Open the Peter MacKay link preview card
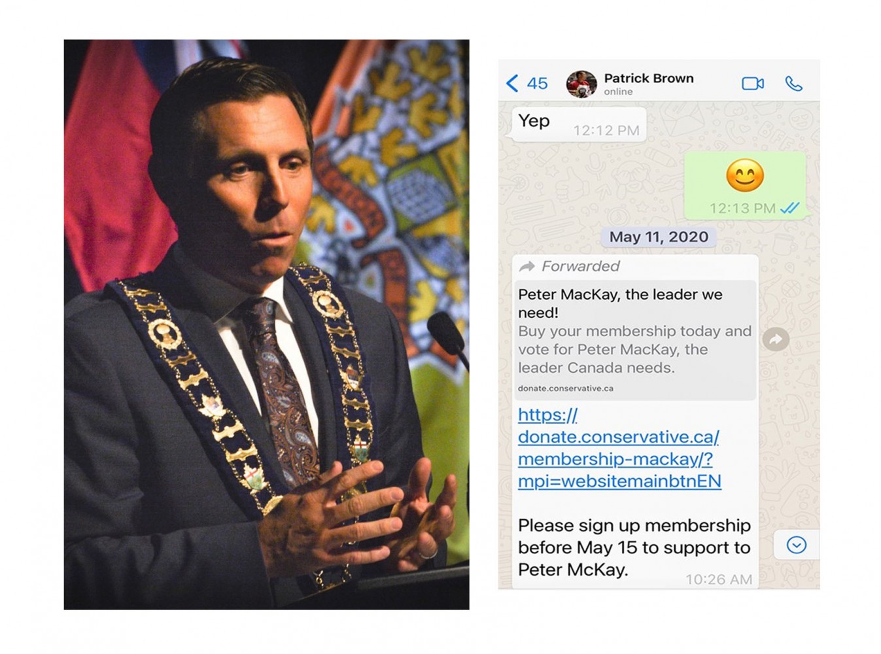The width and height of the screenshot is (881, 654). pyautogui.click(x=634, y=340)
